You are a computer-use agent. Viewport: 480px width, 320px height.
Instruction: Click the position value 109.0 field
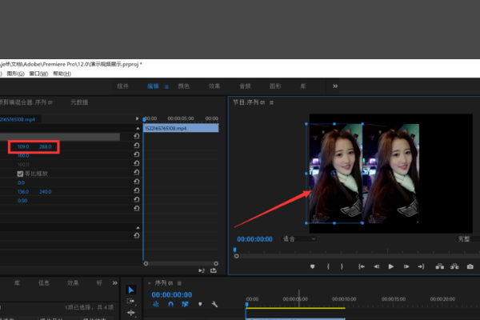point(23,146)
